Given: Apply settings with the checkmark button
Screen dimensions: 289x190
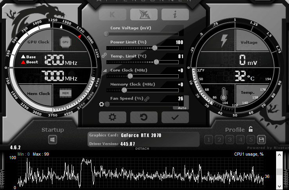Looking at the screenshot, I should pyautogui.click(x=175, y=117).
